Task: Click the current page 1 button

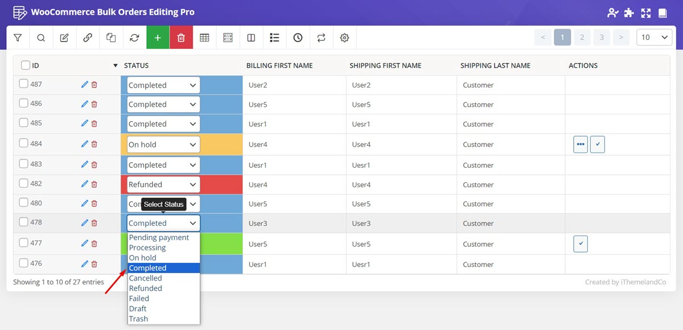Action: (x=562, y=38)
